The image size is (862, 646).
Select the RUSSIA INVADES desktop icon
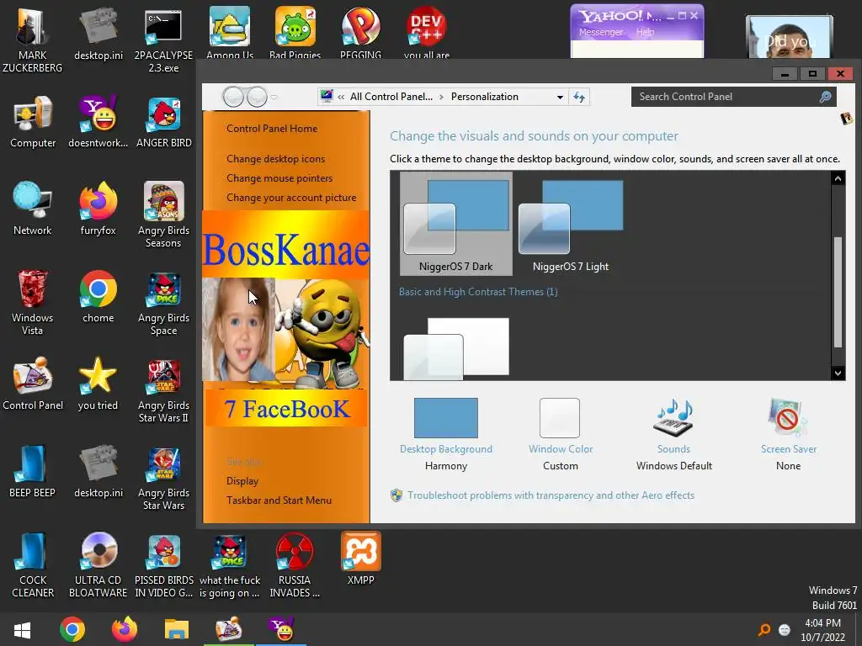pos(295,564)
